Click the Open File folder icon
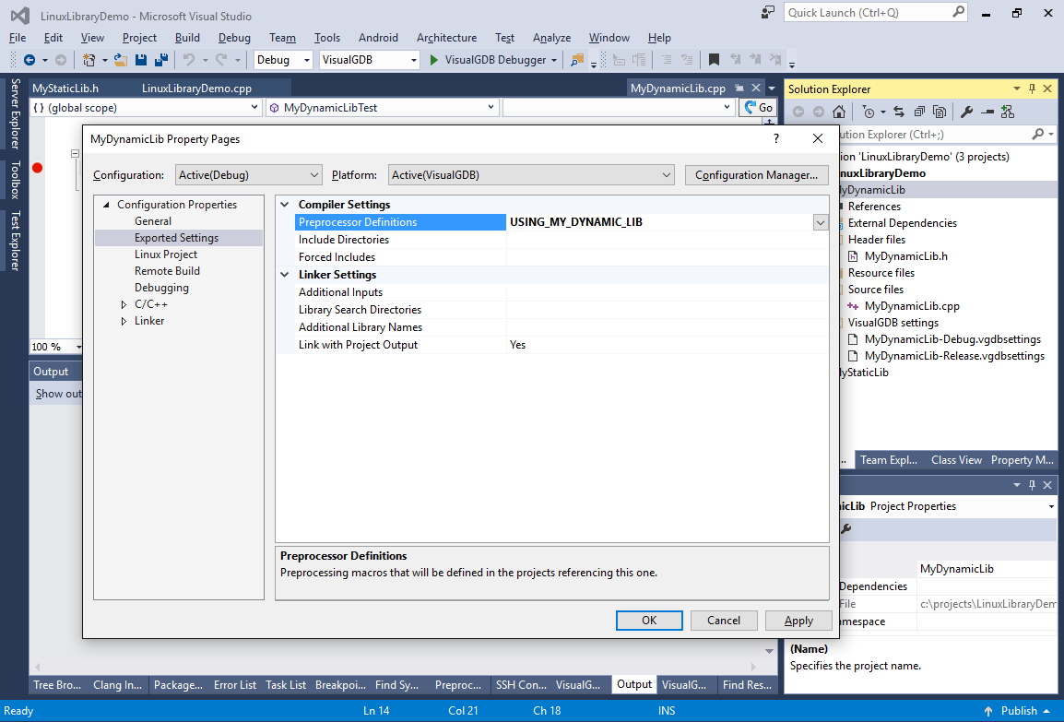The image size is (1064, 722). tap(121, 60)
